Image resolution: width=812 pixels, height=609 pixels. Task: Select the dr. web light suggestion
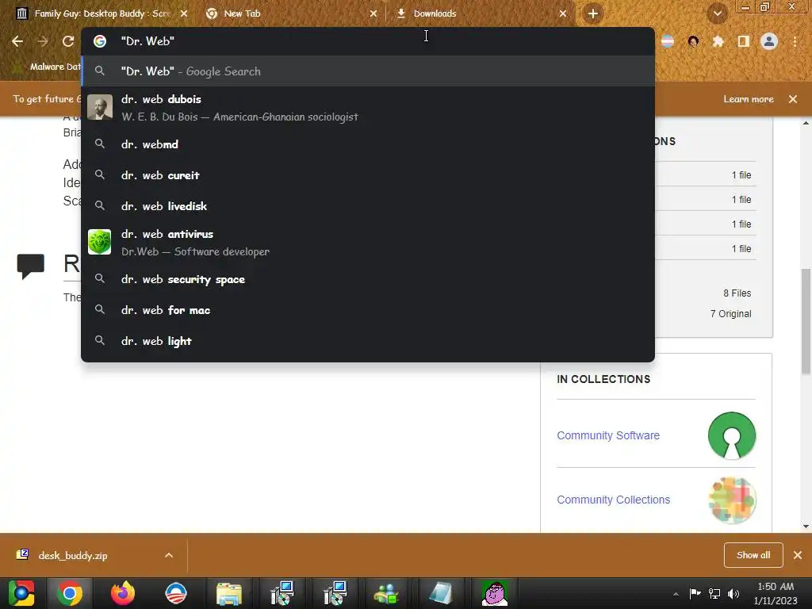tap(368, 341)
